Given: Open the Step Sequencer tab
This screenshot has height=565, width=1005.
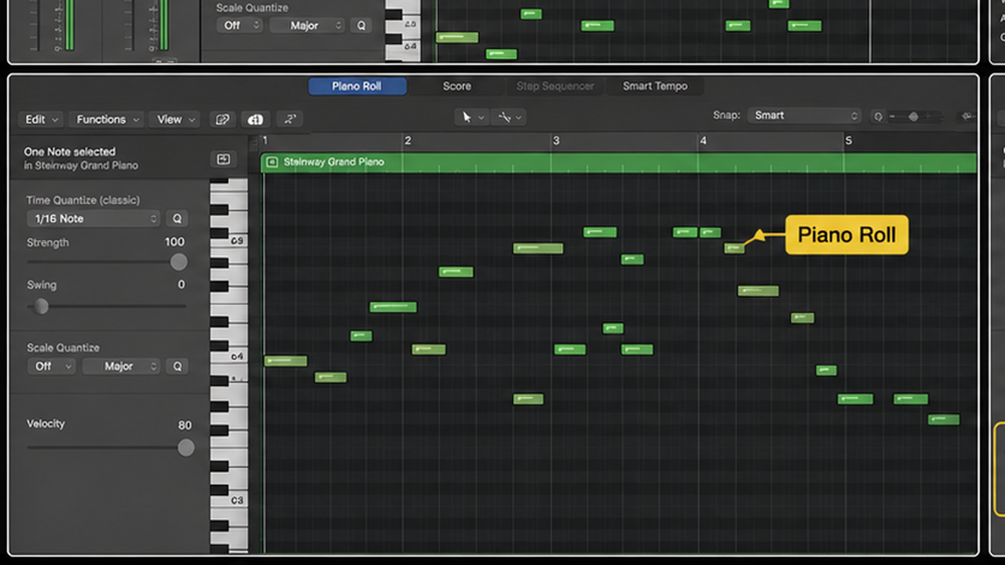Looking at the screenshot, I should point(555,86).
